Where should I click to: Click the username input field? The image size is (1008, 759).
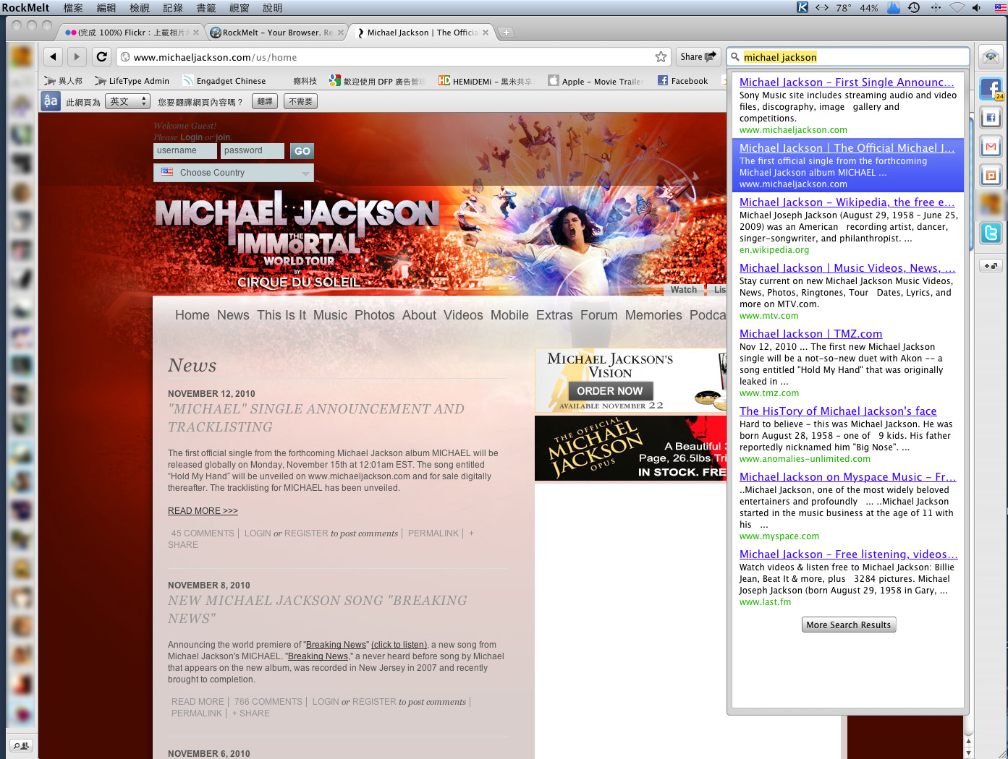coord(185,150)
